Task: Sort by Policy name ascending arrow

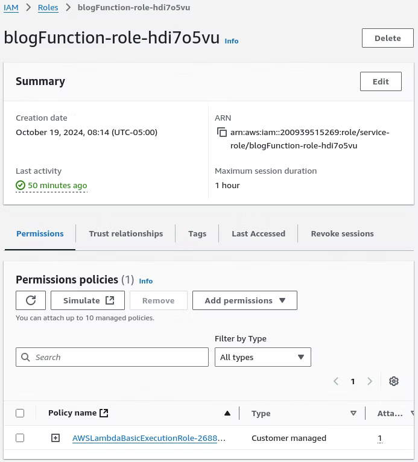Action: pos(227,413)
